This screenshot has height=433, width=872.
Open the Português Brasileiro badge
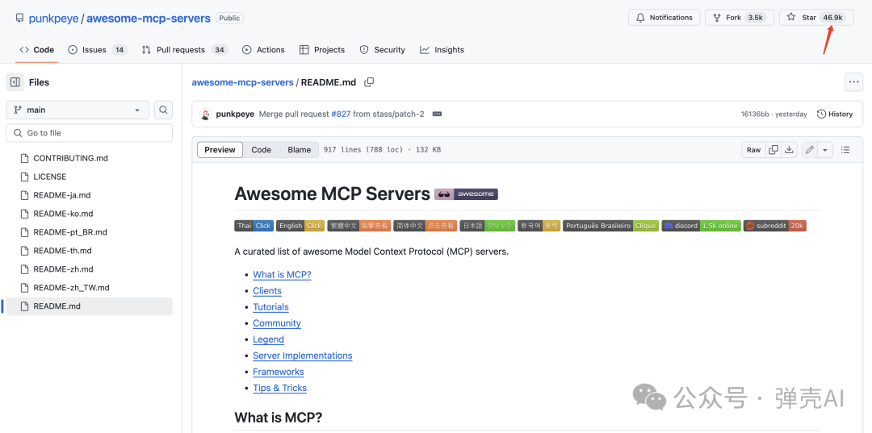click(611, 226)
